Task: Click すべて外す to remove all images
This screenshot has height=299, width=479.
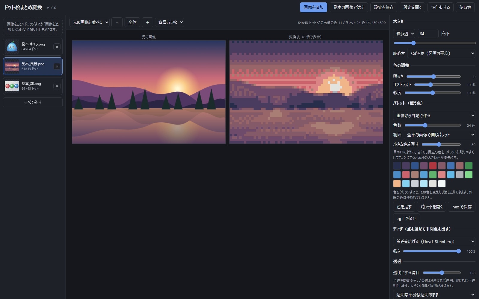Action: pos(33,102)
